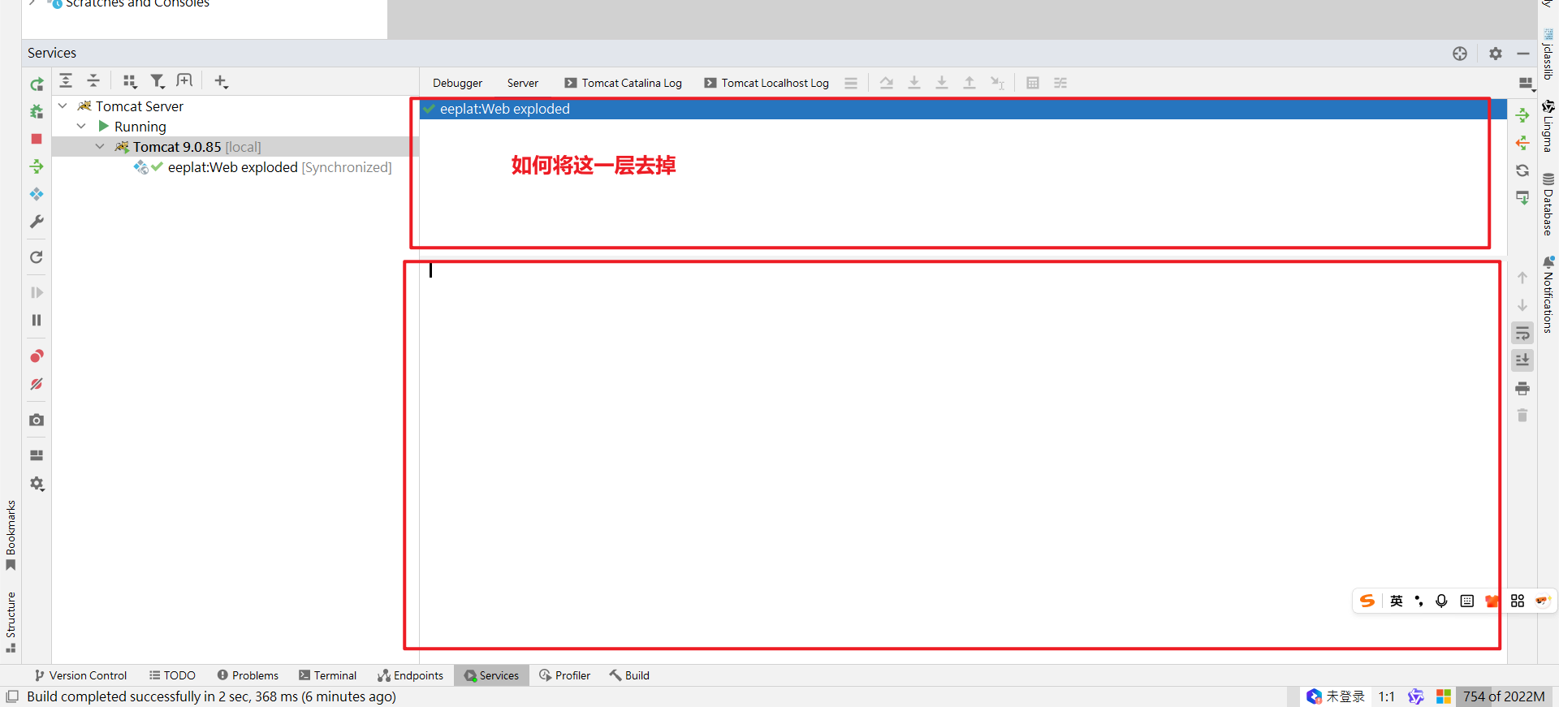The width and height of the screenshot is (1559, 707).
Task: Click Expand All in Services toolbar
Action: tap(66, 80)
